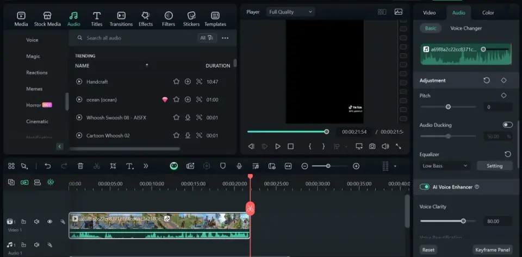Delete the selected clip
This screenshot has width=522, height=257.
(80, 166)
